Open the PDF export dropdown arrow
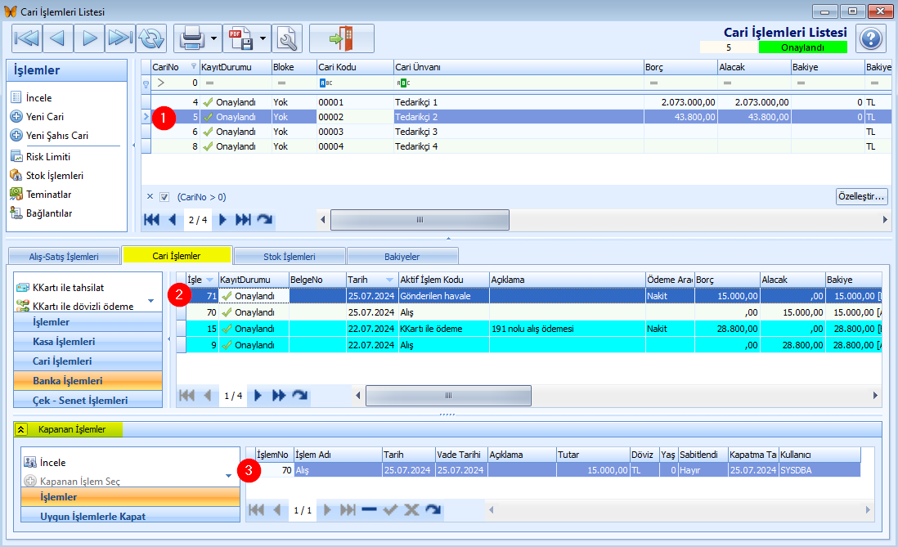 click(x=263, y=38)
